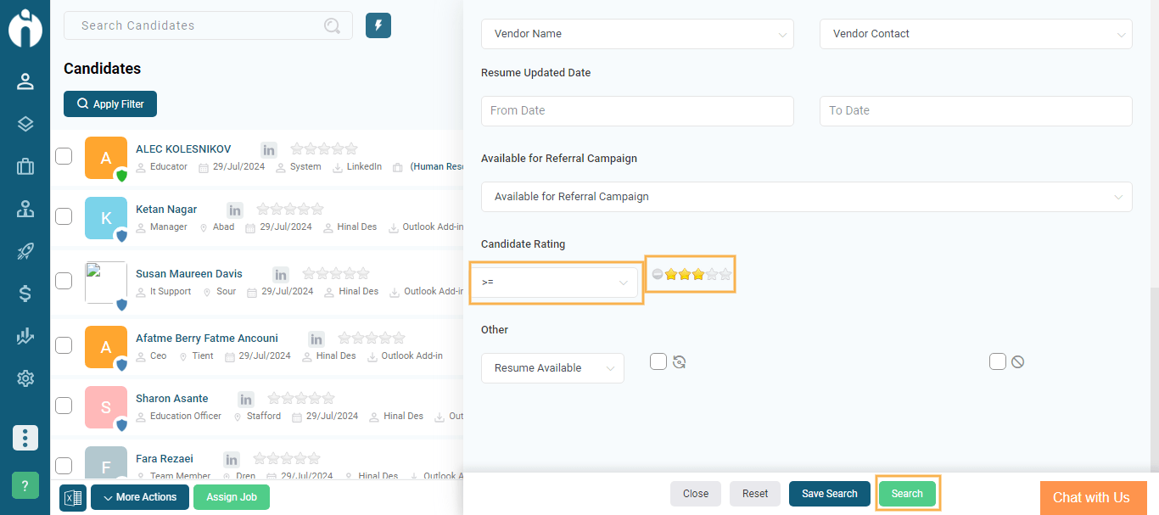
Task: Open the rating comparison operator dropdown
Action: [x=556, y=283]
